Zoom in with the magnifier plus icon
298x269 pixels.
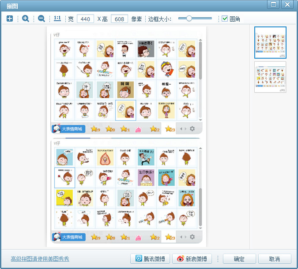coord(26,19)
